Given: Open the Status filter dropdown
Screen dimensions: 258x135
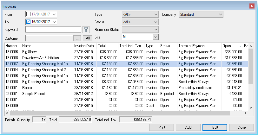Looking at the screenshot, I should click(x=155, y=22).
